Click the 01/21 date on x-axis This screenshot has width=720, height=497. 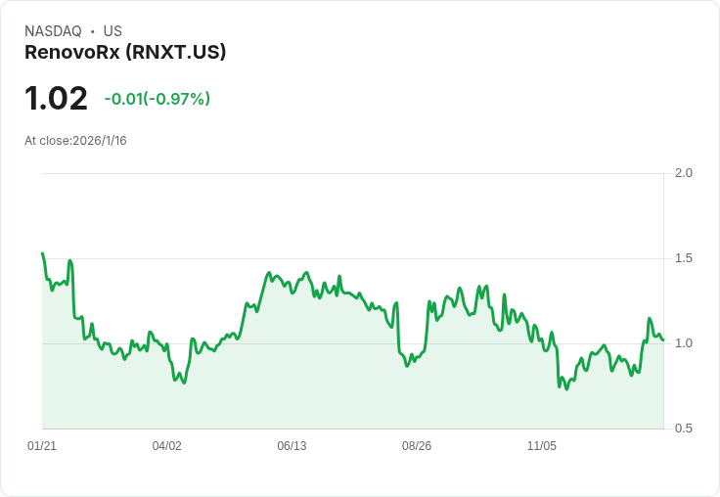(42, 446)
